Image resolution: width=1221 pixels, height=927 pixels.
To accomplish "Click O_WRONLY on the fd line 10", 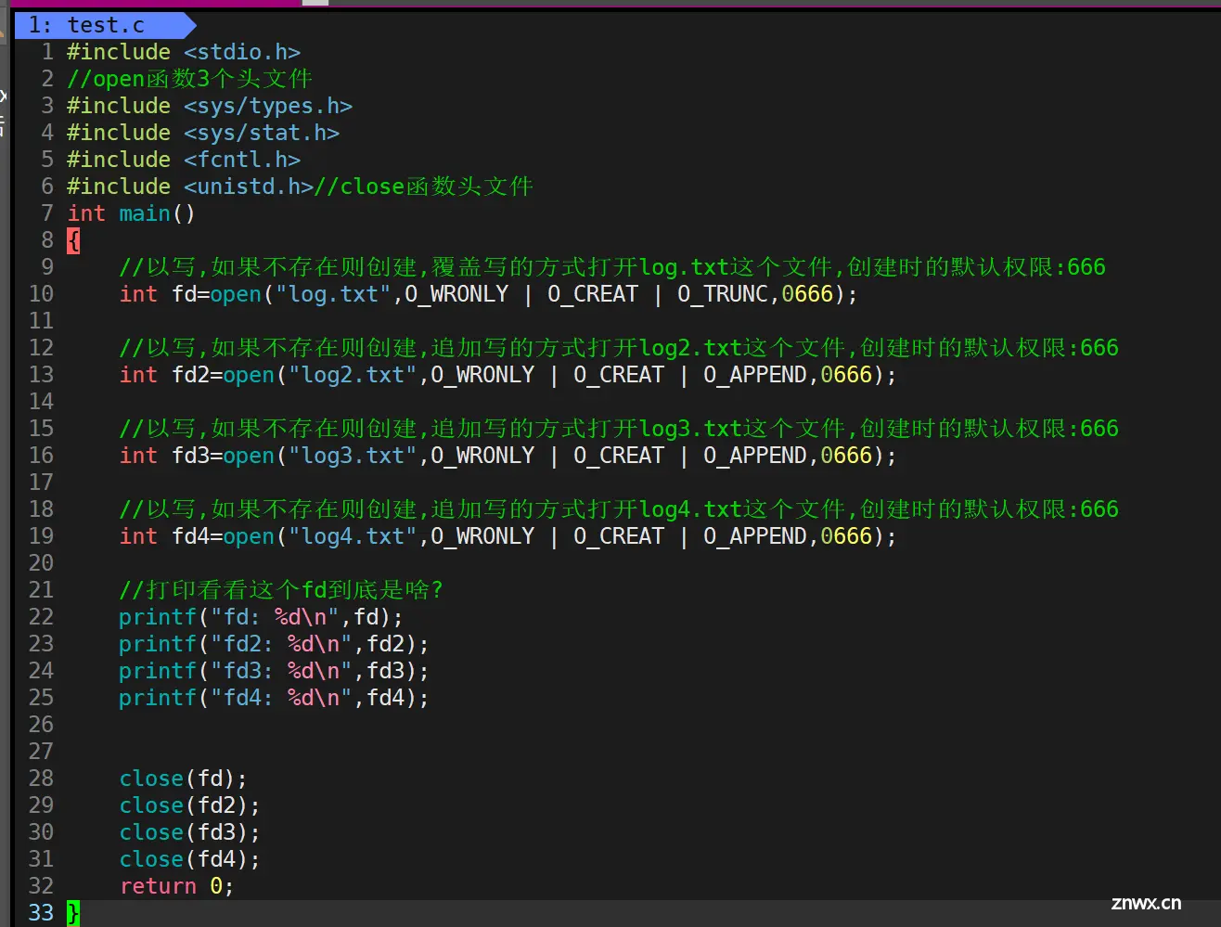I will pos(456,294).
